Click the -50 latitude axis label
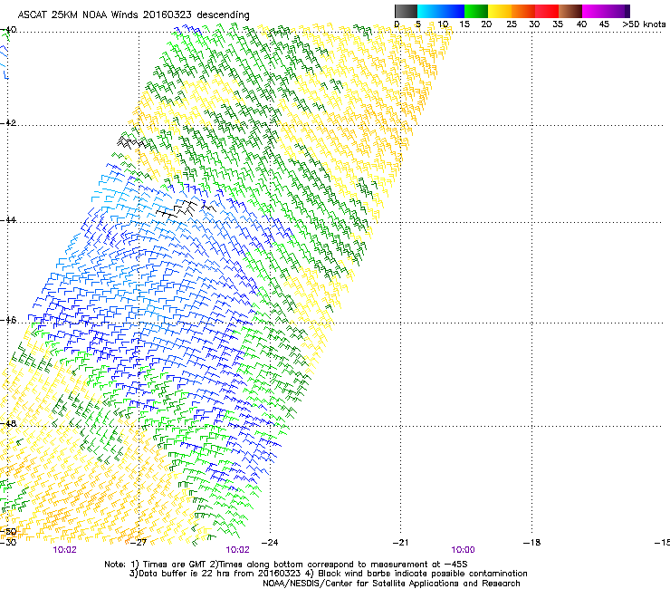Screen dimensions: 670x589 tap(9, 532)
